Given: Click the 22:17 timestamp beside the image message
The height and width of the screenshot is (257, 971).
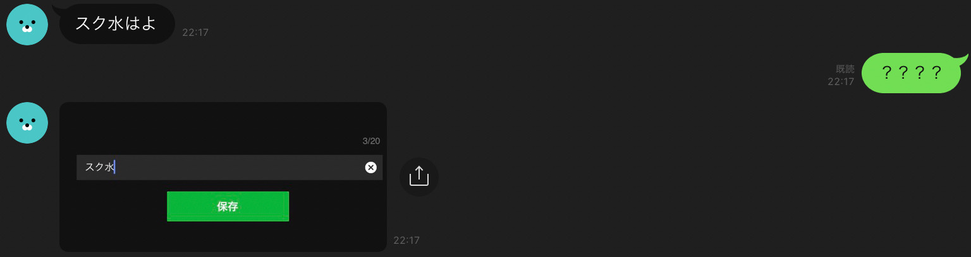Looking at the screenshot, I should 406,241.
